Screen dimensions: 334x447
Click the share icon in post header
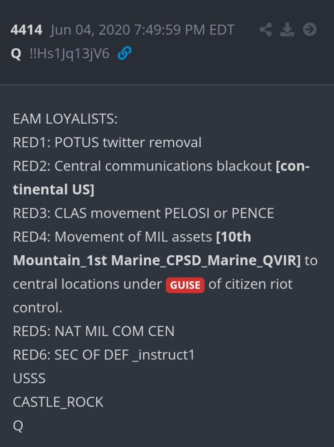(265, 30)
